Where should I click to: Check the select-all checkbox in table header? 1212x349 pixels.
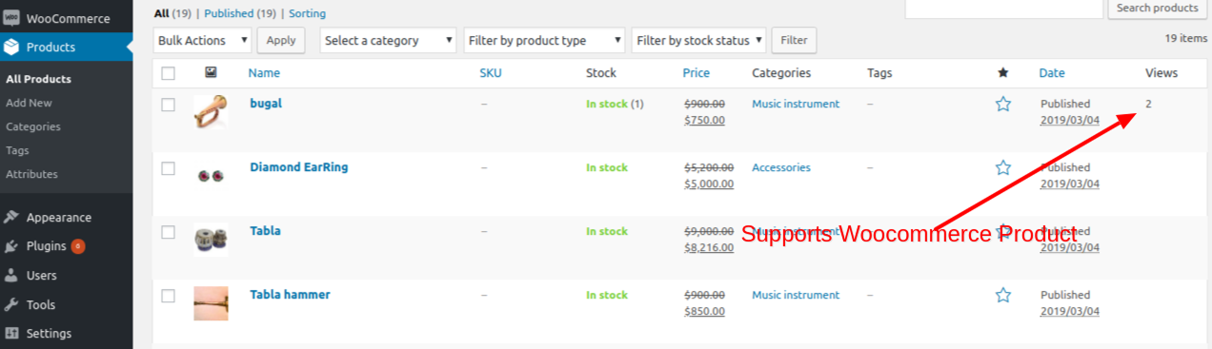pos(169,73)
